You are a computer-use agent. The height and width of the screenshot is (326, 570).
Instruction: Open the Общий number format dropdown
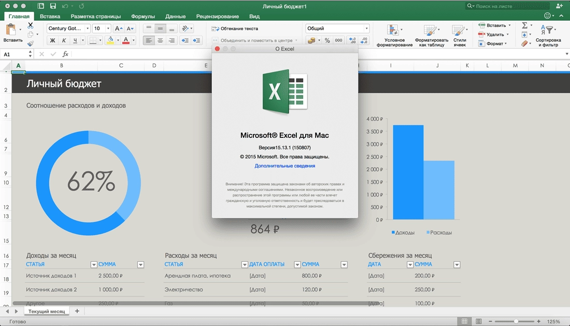click(x=366, y=29)
